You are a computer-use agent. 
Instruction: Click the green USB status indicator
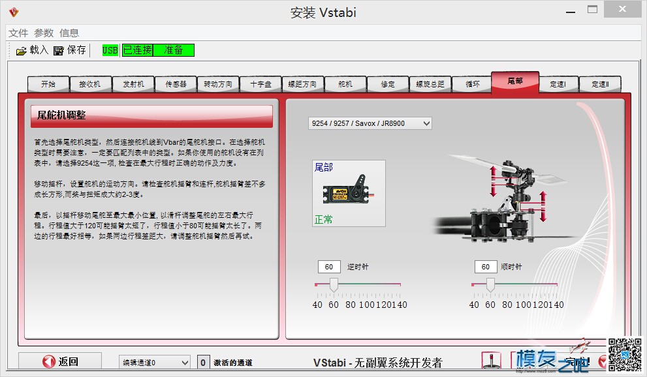tap(110, 50)
